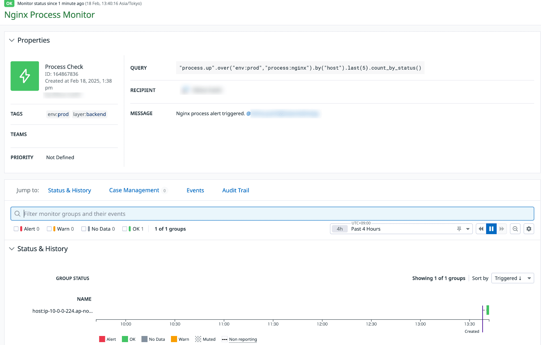Click the ID: 164867836 text
The image size is (541, 345).
tap(62, 74)
